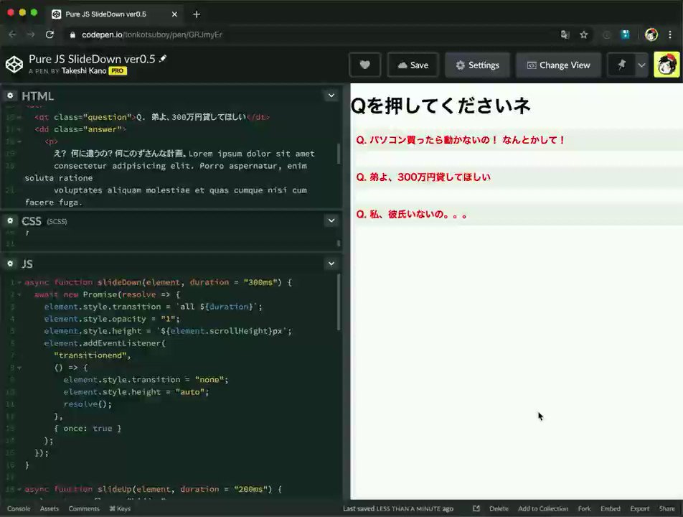Screen dimensions: 683x517
Task: Toggle open the Console panel
Action: (19, 508)
